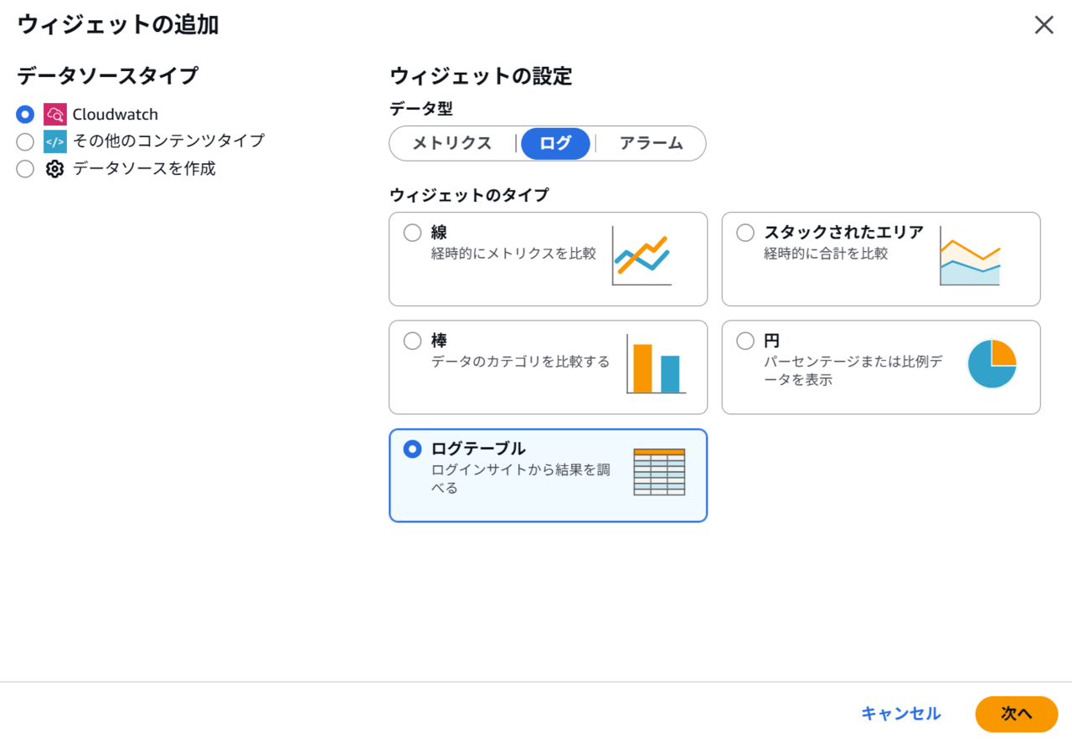This screenshot has height=739, width=1072.
Task: Choose the 棒 widget type radio
Action: (412, 341)
